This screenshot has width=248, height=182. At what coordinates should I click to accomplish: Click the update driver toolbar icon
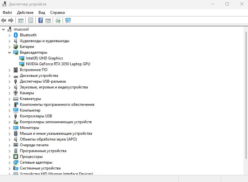(58, 21)
